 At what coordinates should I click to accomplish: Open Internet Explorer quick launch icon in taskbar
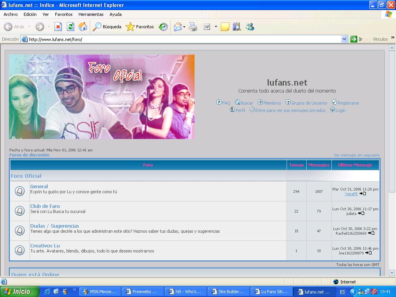coord(47,292)
